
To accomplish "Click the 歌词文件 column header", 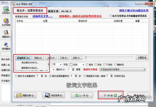I will 95,21.
